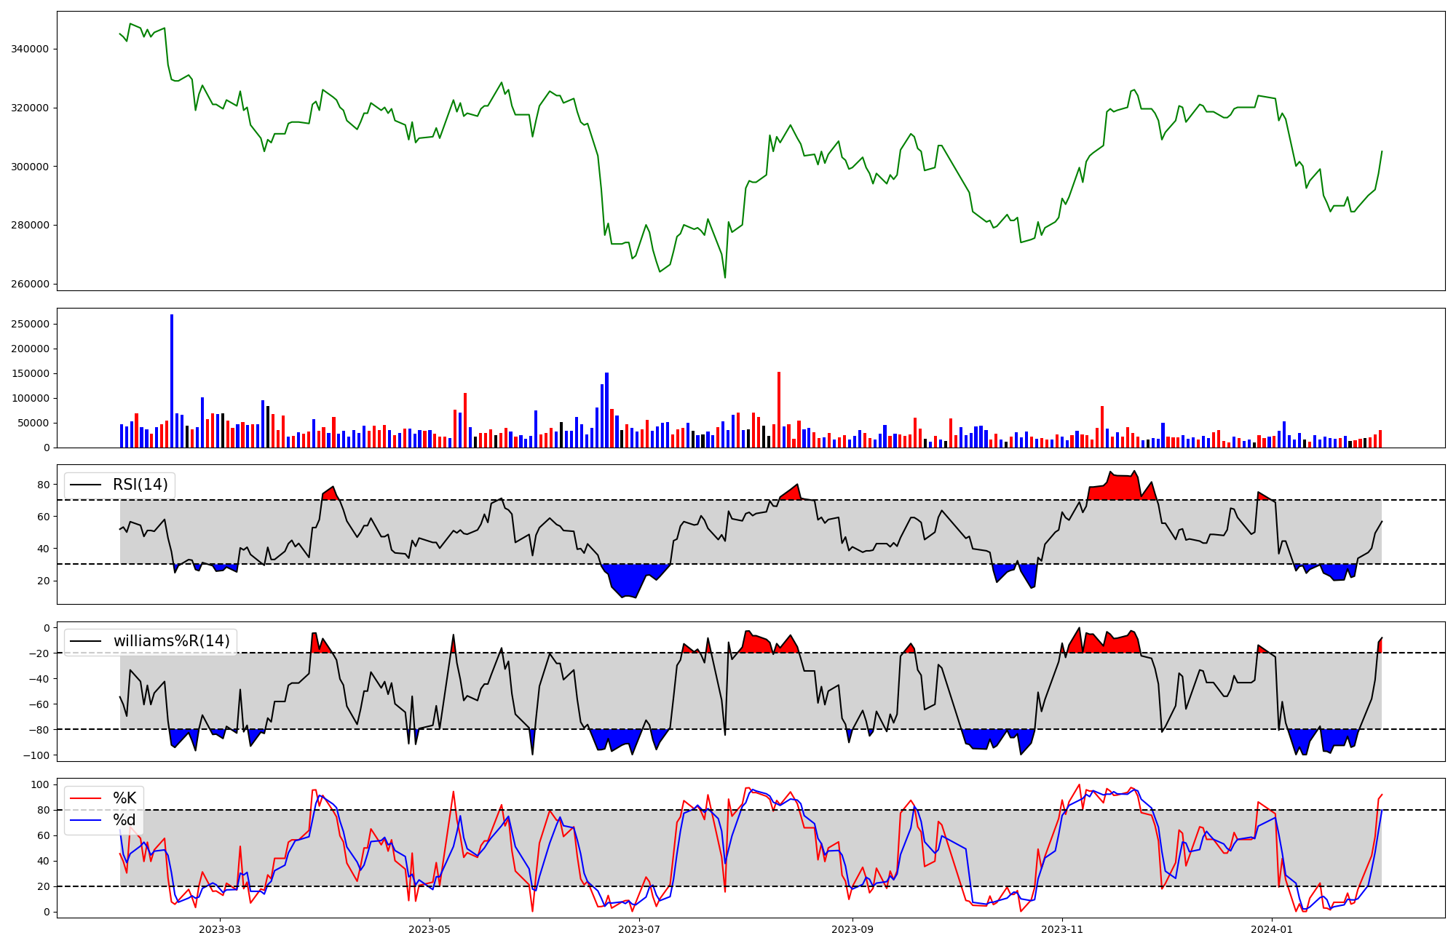
Task: Click the black williams%R(14) legend line sample
Action: 86,642
